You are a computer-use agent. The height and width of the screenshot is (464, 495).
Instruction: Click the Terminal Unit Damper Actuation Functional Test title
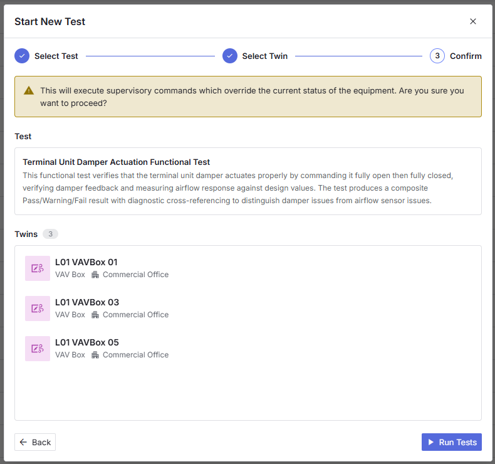[x=116, y=162]
